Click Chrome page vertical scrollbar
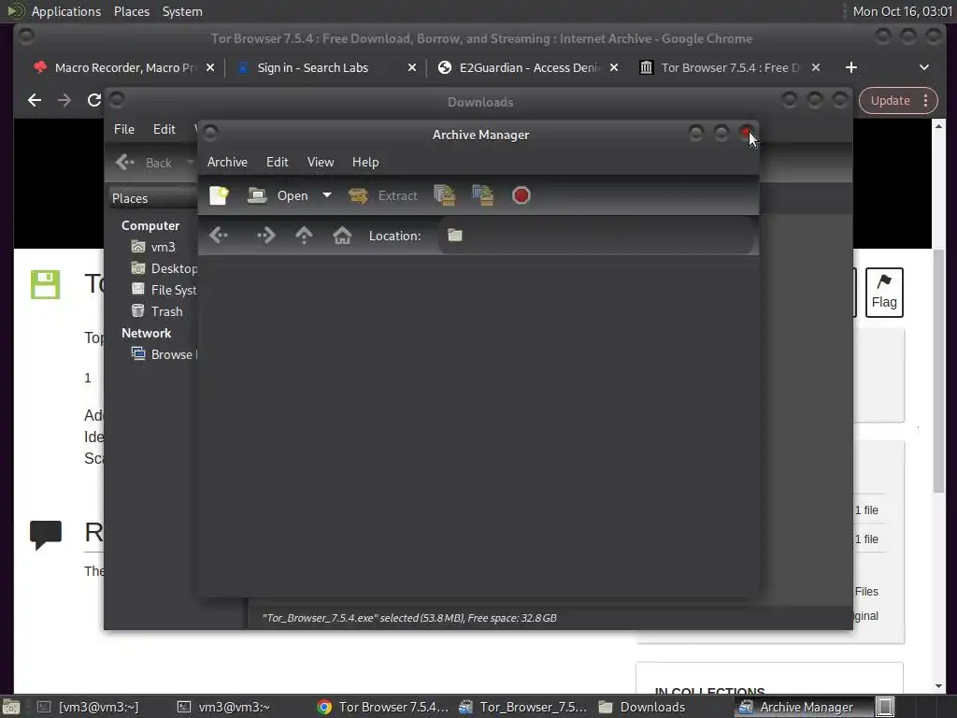The height and width of the screenshot is (718, 957). (x=938, y=371)
